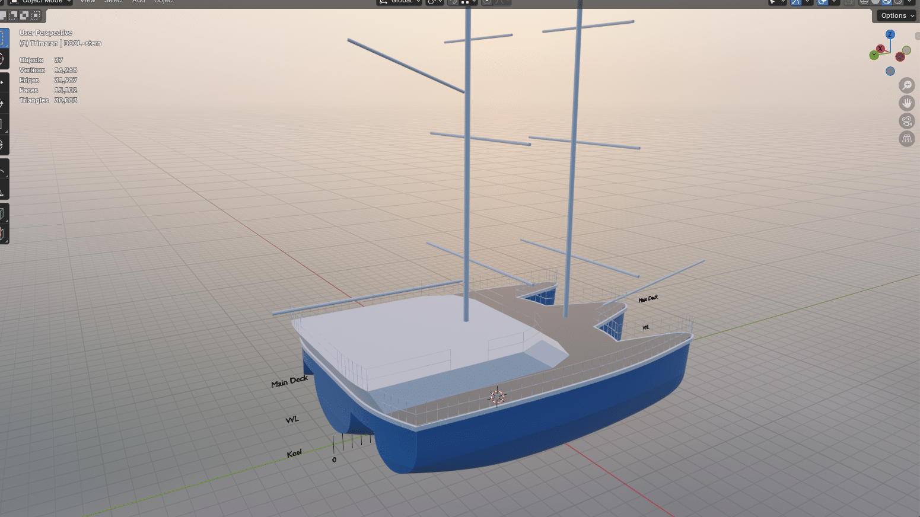Image resolution: width=920 pixels, height=517 pixels.
Task: Toggle the camera view button
Action: tap(906, 121)
